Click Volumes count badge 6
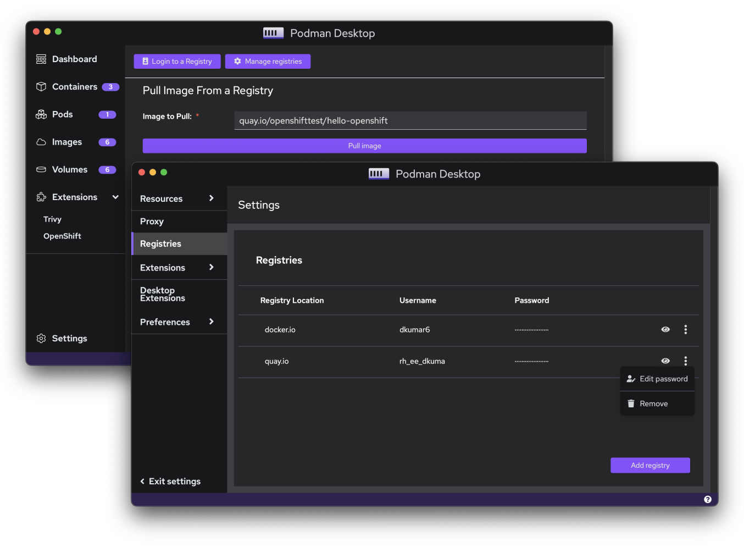 click(x=107, y=169)
